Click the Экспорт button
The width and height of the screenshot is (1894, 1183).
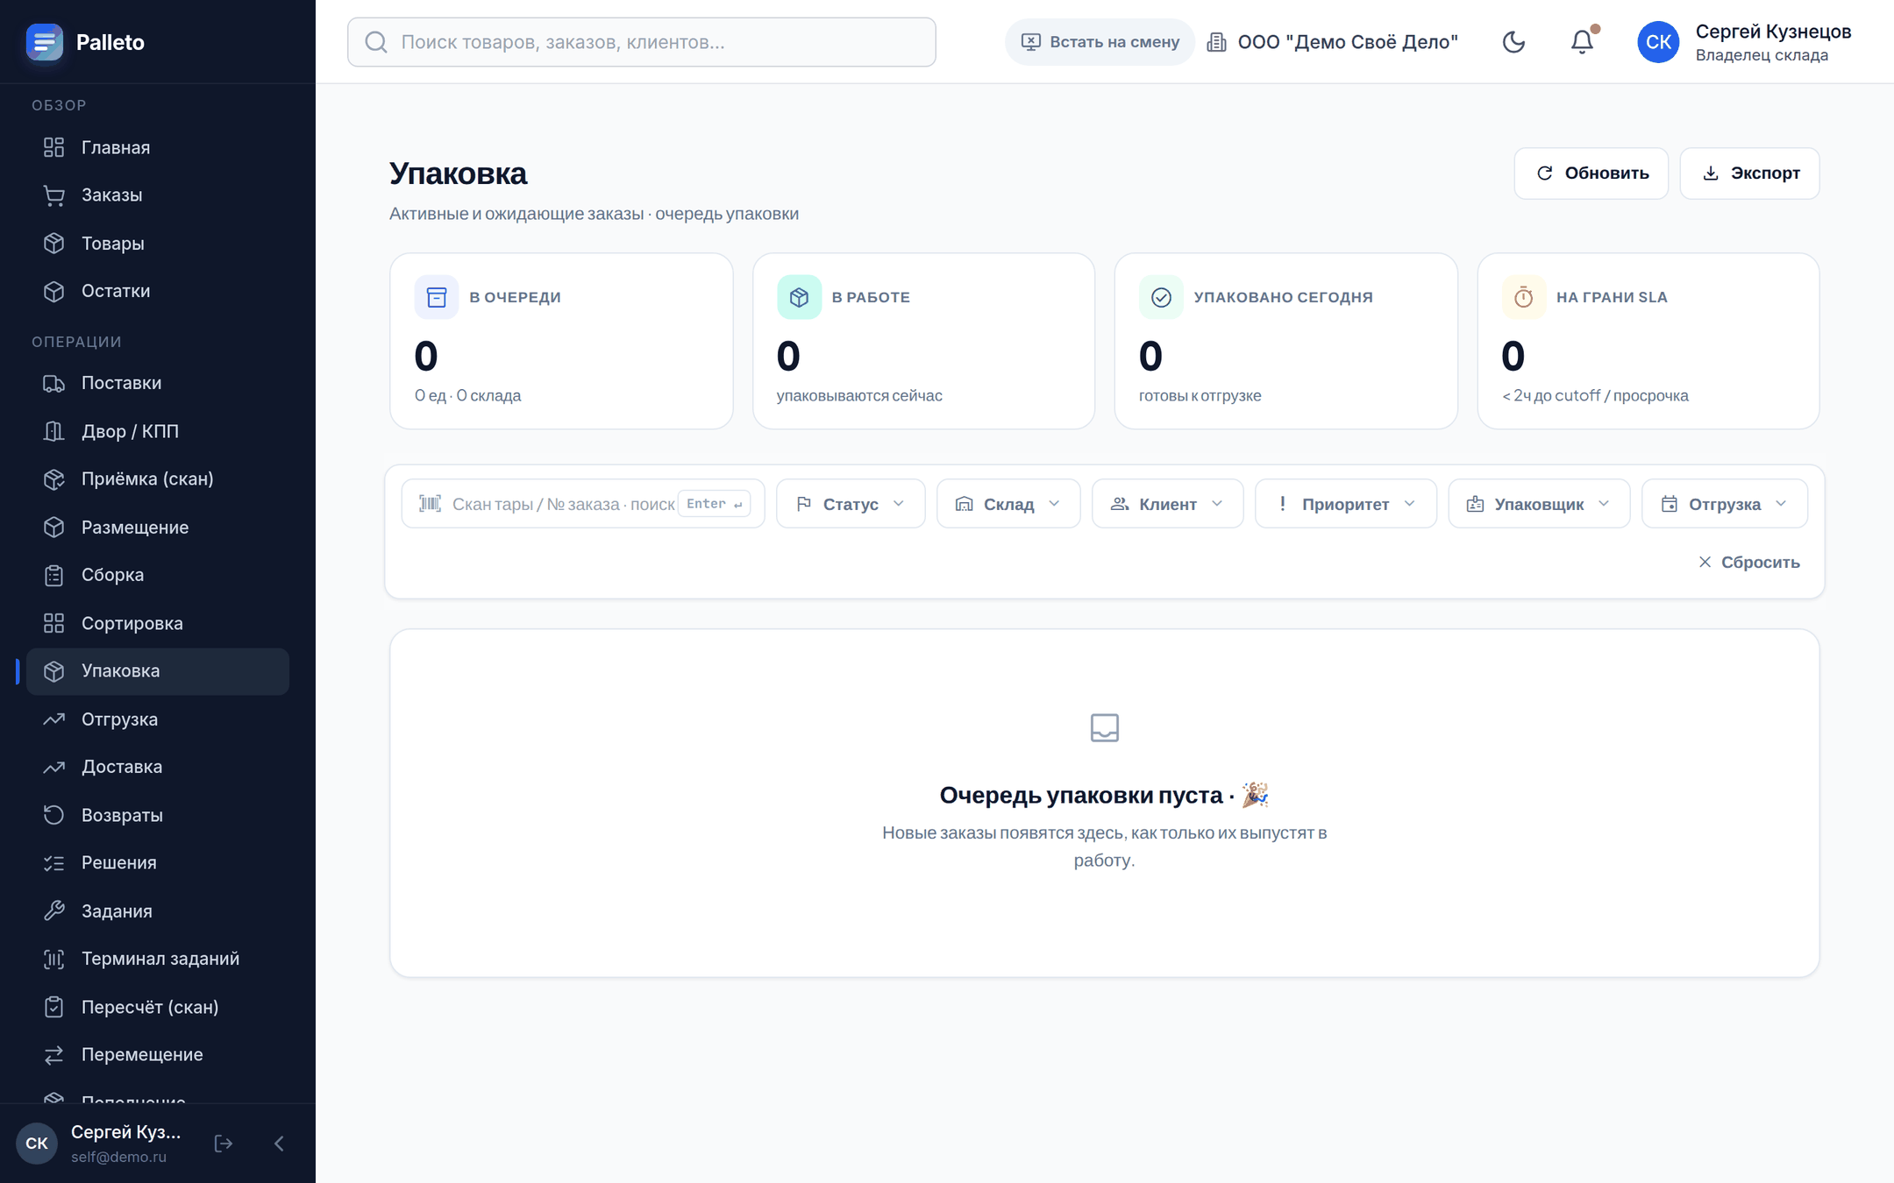point(1749,174)
